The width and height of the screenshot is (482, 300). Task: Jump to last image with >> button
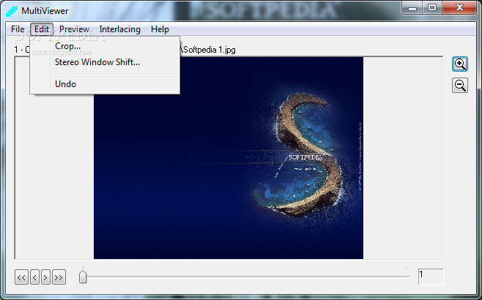(x=59, y=277)
